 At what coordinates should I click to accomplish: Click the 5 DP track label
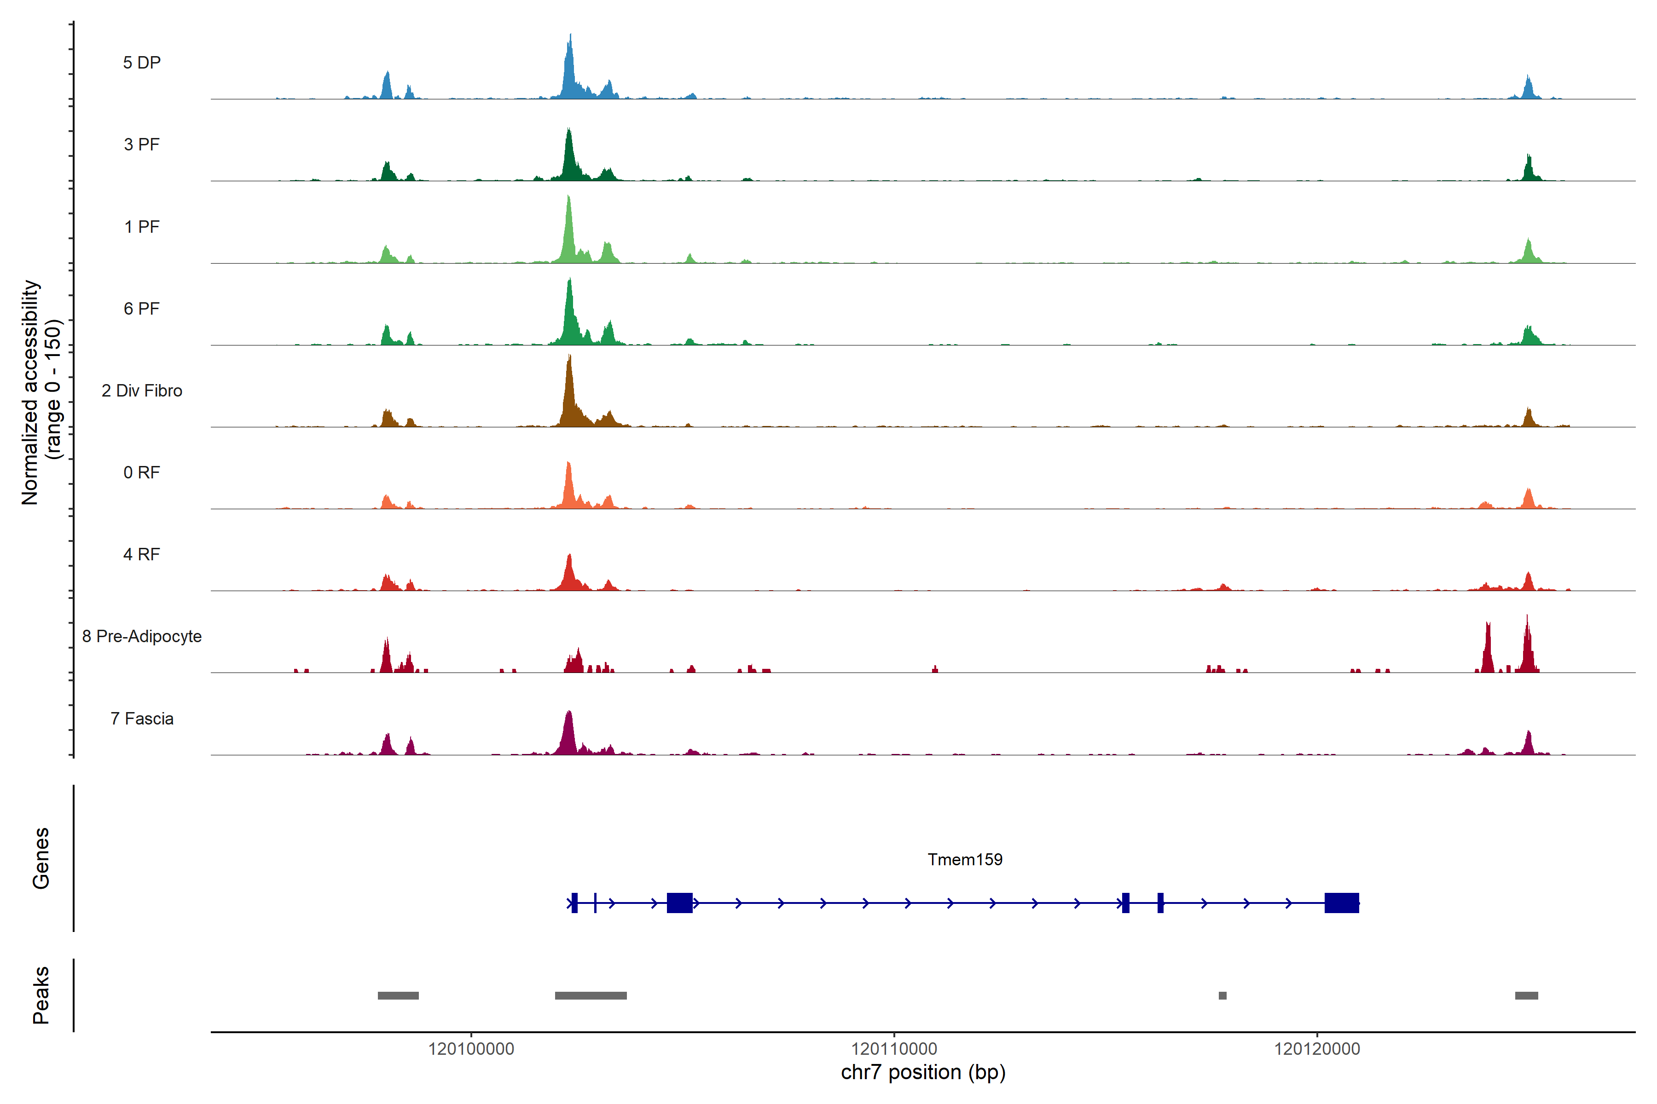pos(142,63)
